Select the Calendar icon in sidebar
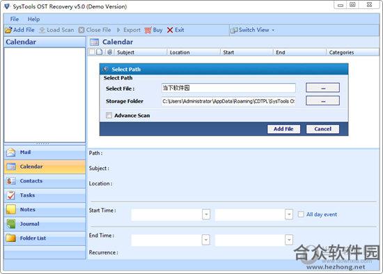Image resolution: width=383 pixels, height=274 pixels. click(x=11, y=167)
